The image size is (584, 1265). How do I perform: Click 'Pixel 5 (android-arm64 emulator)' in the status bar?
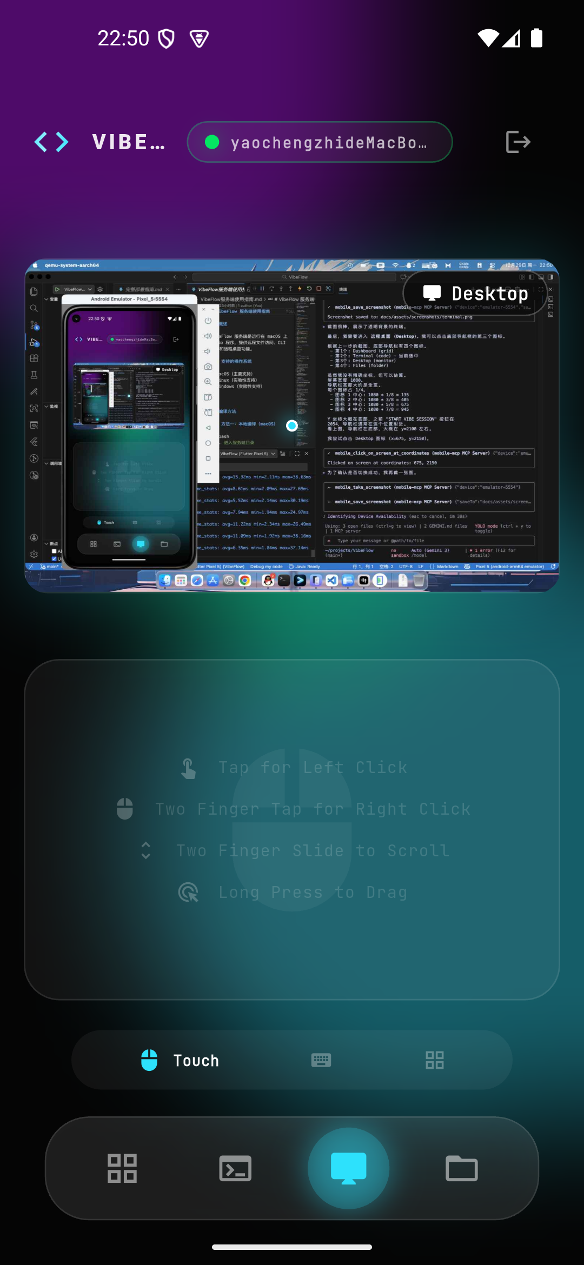pos(510,567)
